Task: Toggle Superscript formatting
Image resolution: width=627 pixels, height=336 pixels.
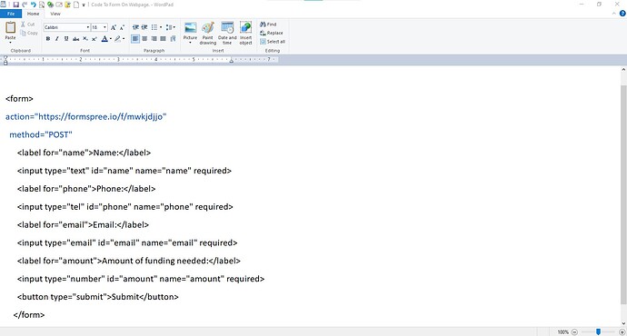Action: point(95,39)
